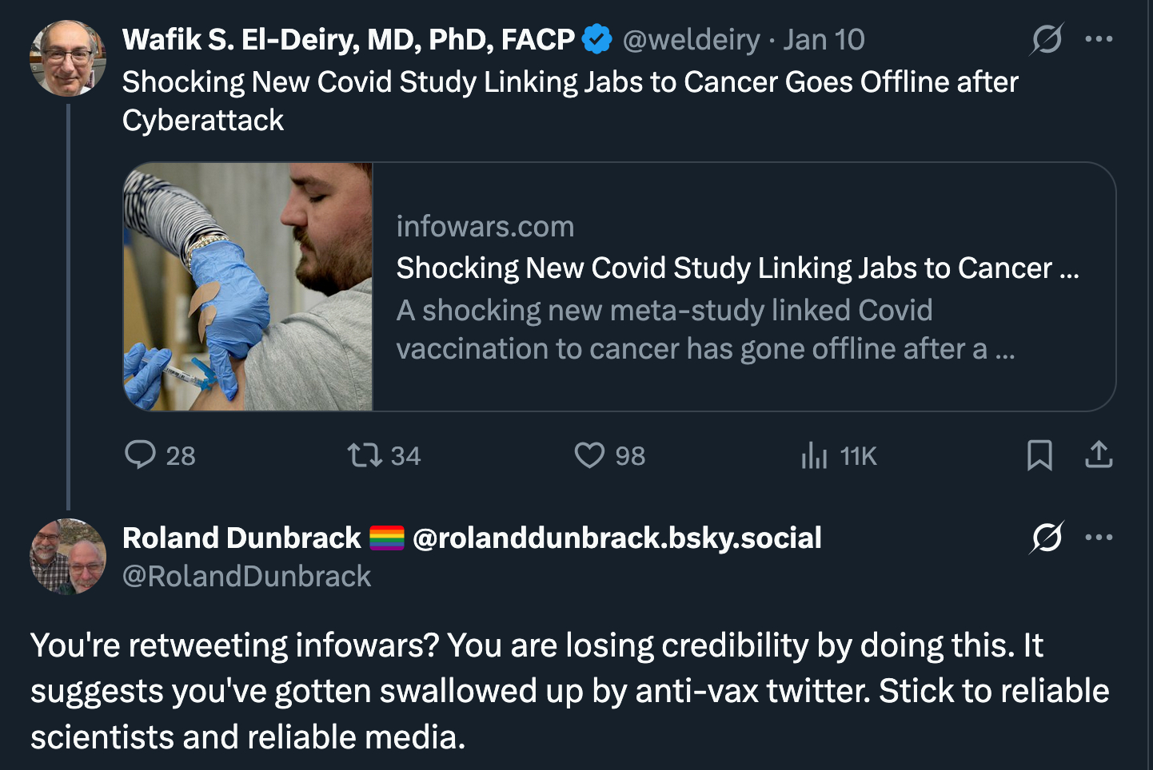Click Wafik S. El-Deiry display name
The image size is (1153, 770).
coord(348,39)
